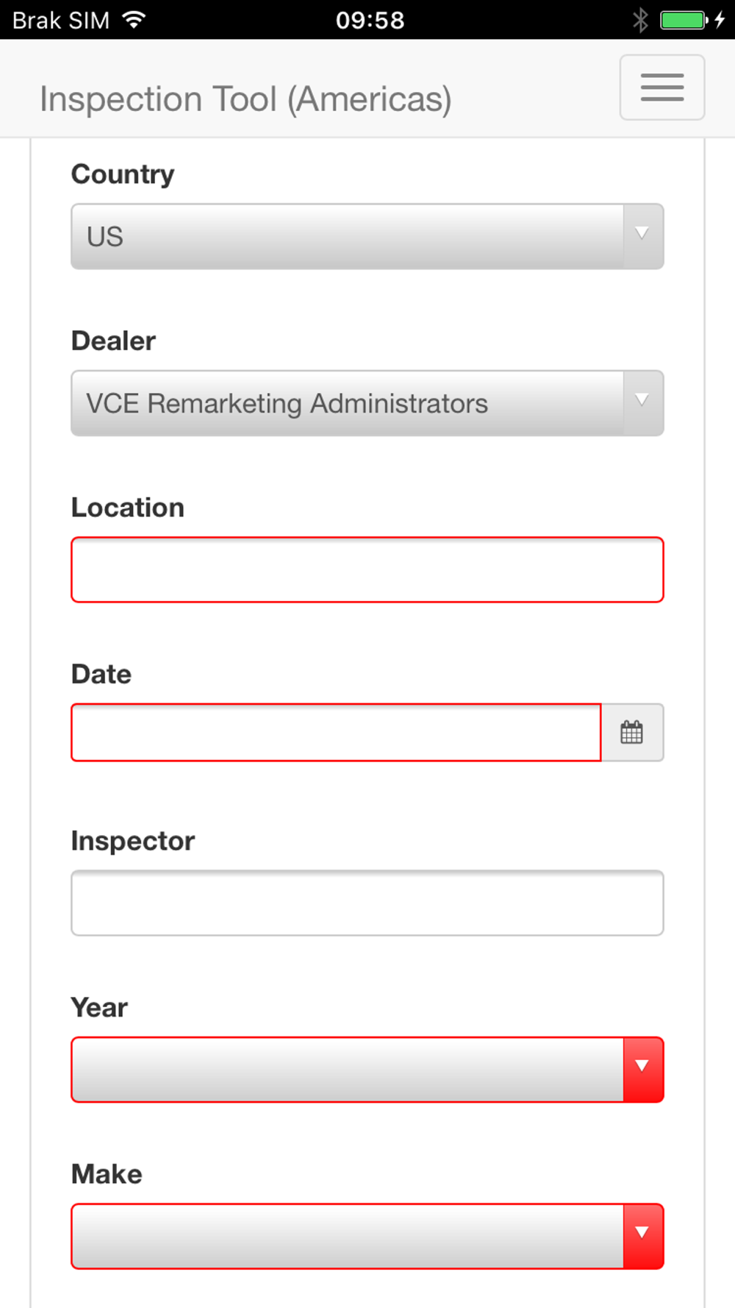Focus the Location text field
The image size is (735, 1308).
click(x=367, y=569)
